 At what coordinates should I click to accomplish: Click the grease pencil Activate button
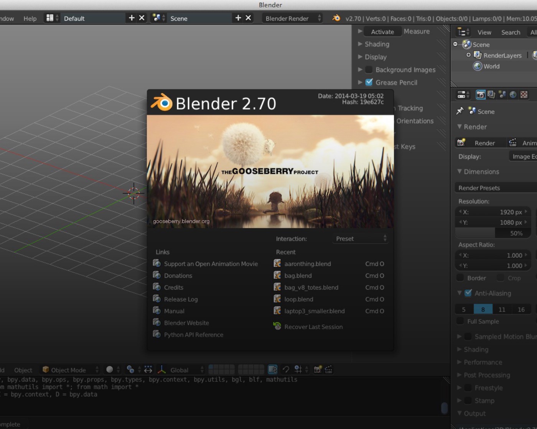click(x=382, y=31)
